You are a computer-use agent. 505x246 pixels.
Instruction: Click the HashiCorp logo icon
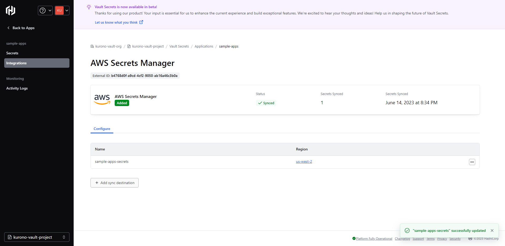pos(11,11)
